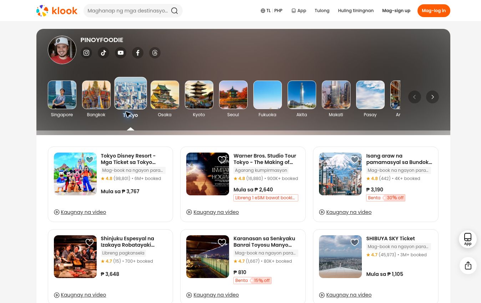The width and height of the screenshot is (481, 303).
Task: Click the Agarang kumpirmasyon tag
Action: point(261,170)
